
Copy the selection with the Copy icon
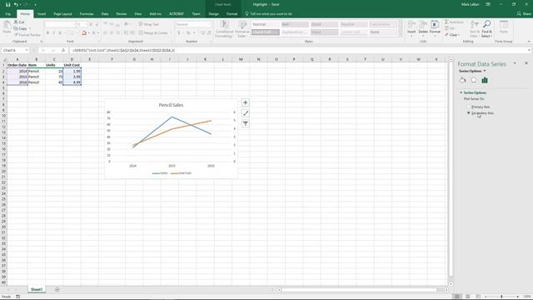coord(16,28)
